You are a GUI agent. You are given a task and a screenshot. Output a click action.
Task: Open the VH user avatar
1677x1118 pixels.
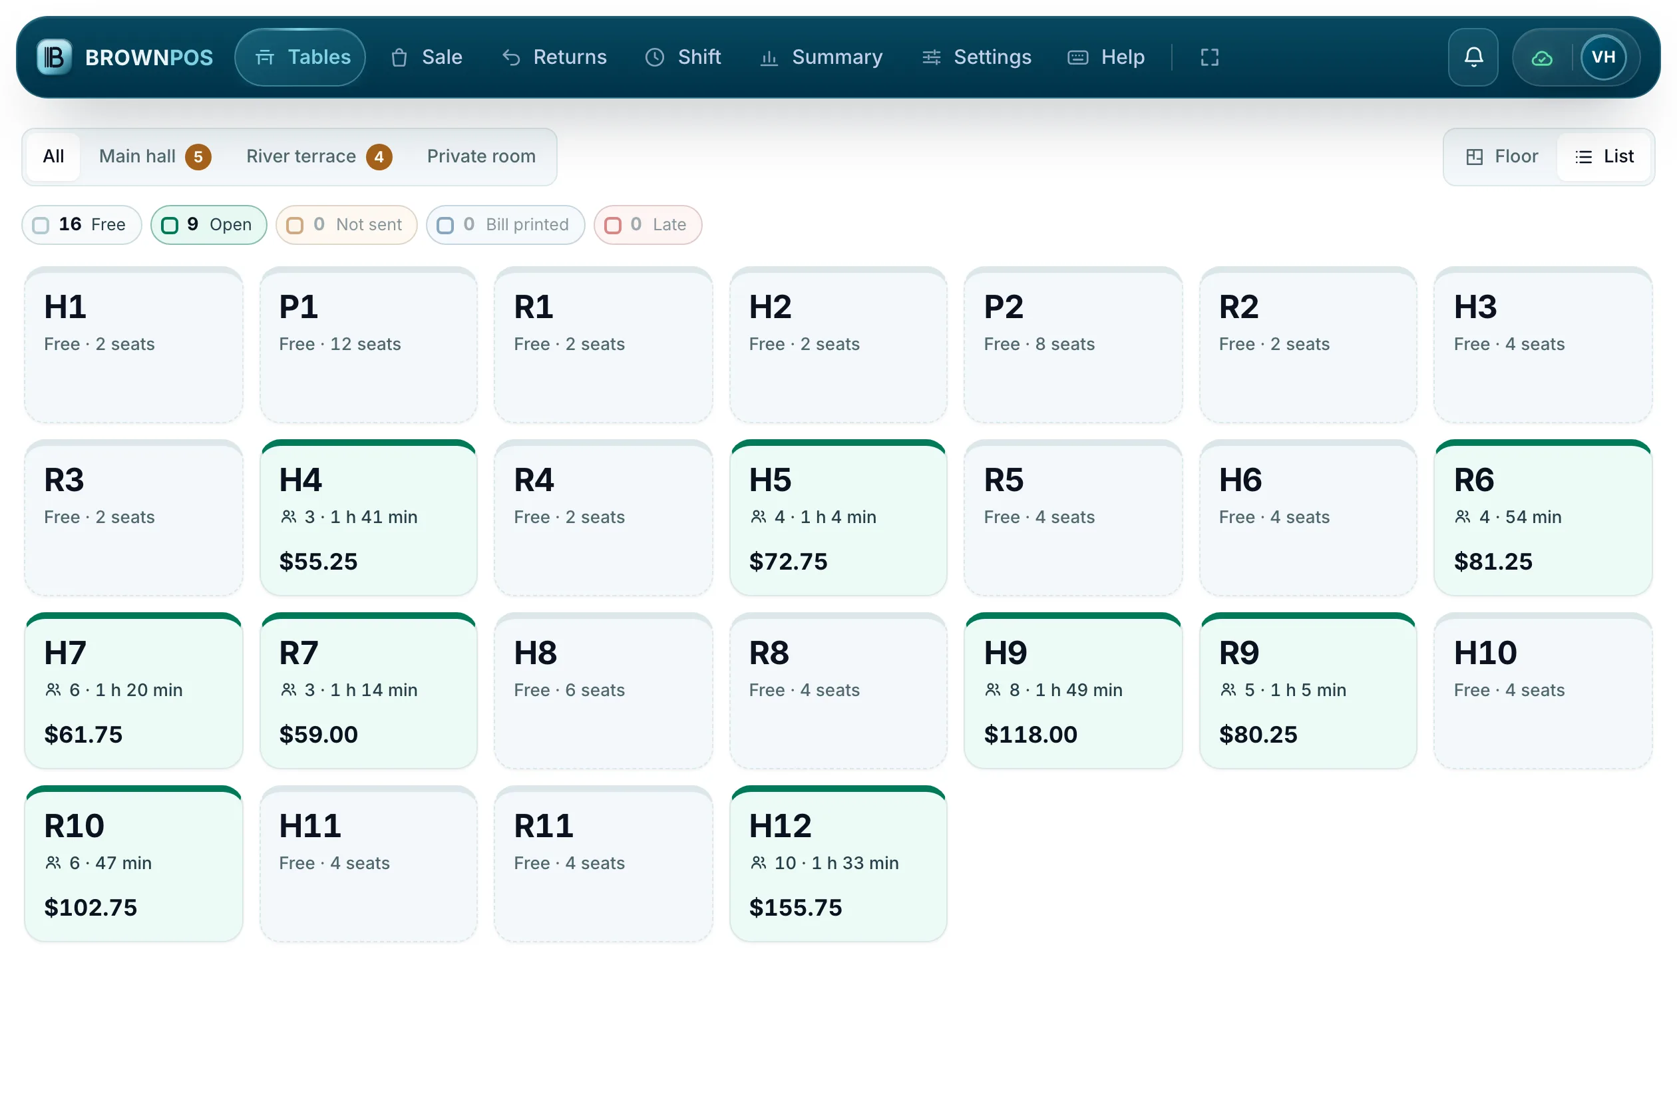tap(1603, 57)
